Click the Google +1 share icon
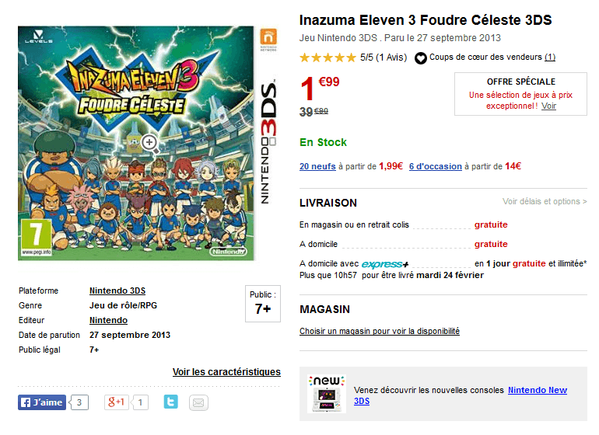This screenshot has height=435, width=599. (117, 402)
